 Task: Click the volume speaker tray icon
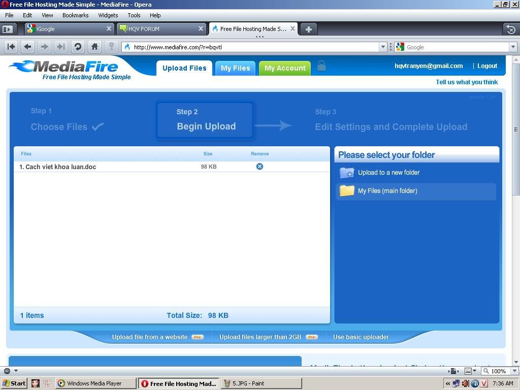pos(466,383)
